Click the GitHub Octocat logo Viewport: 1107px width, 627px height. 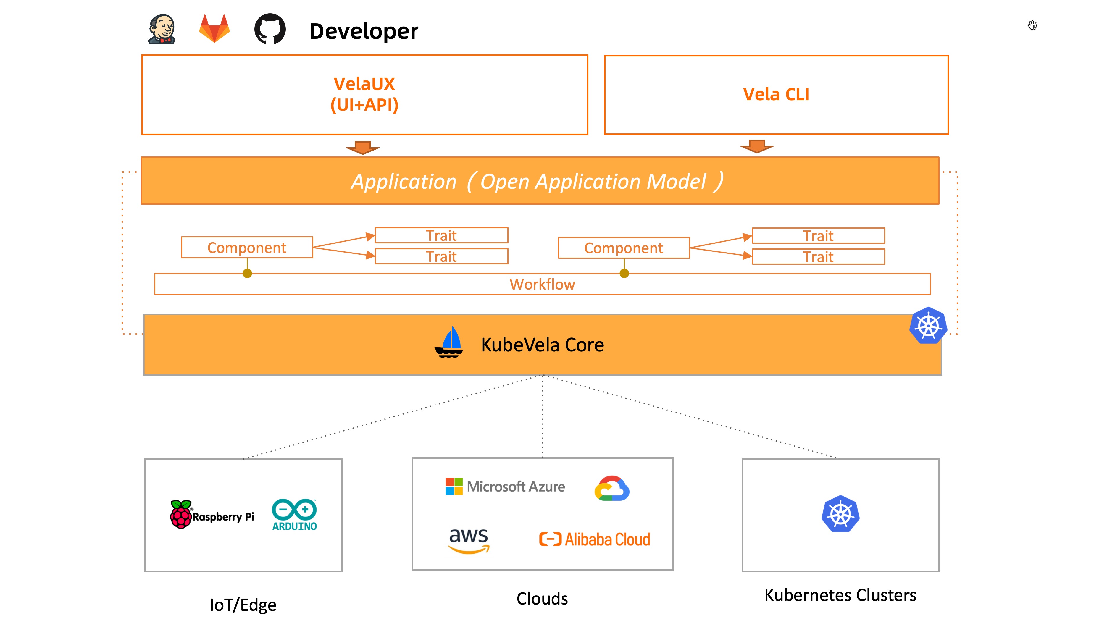click(270, 29)
